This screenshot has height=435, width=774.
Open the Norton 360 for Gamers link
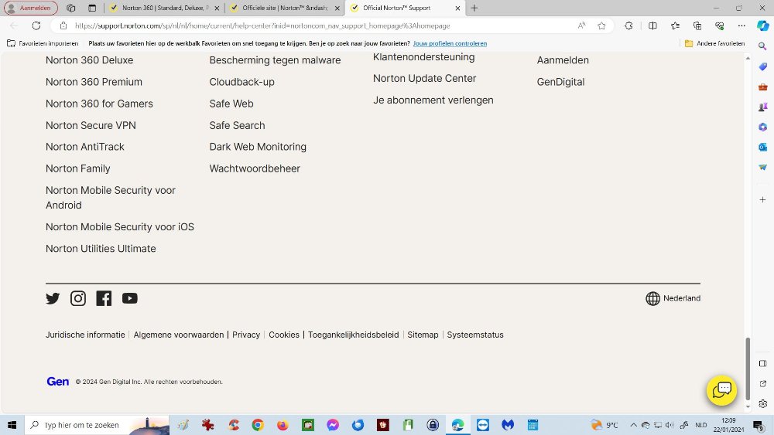(x=99, y=104)
